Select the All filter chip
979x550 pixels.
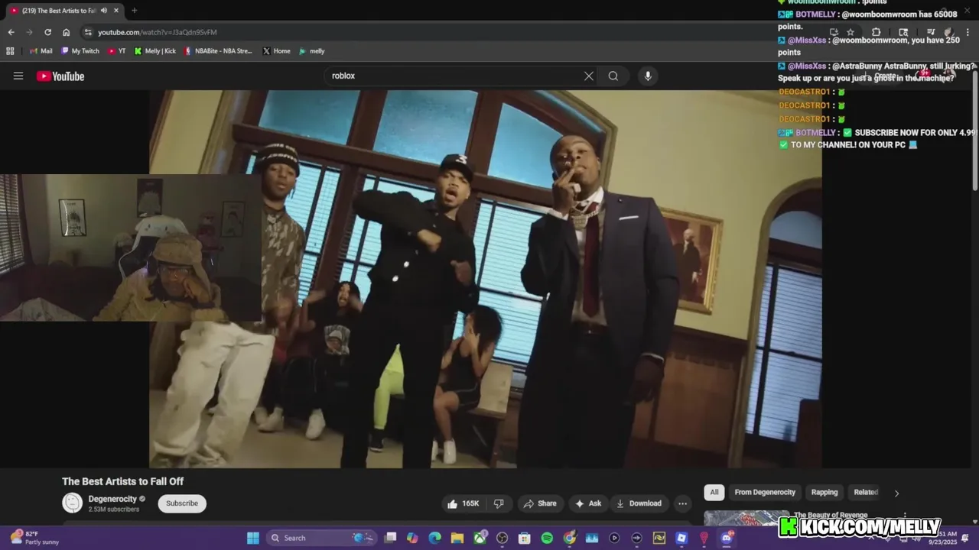(x=714, y=492)
